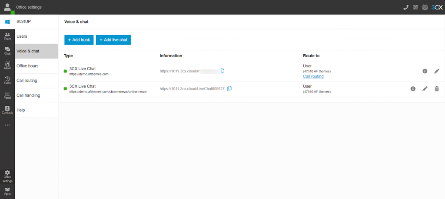Click Add trunk button

click(79, 40)
